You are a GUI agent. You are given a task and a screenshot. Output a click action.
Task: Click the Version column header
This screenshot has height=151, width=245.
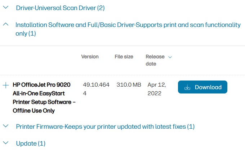pyautogui.click(x=90, y=57)
